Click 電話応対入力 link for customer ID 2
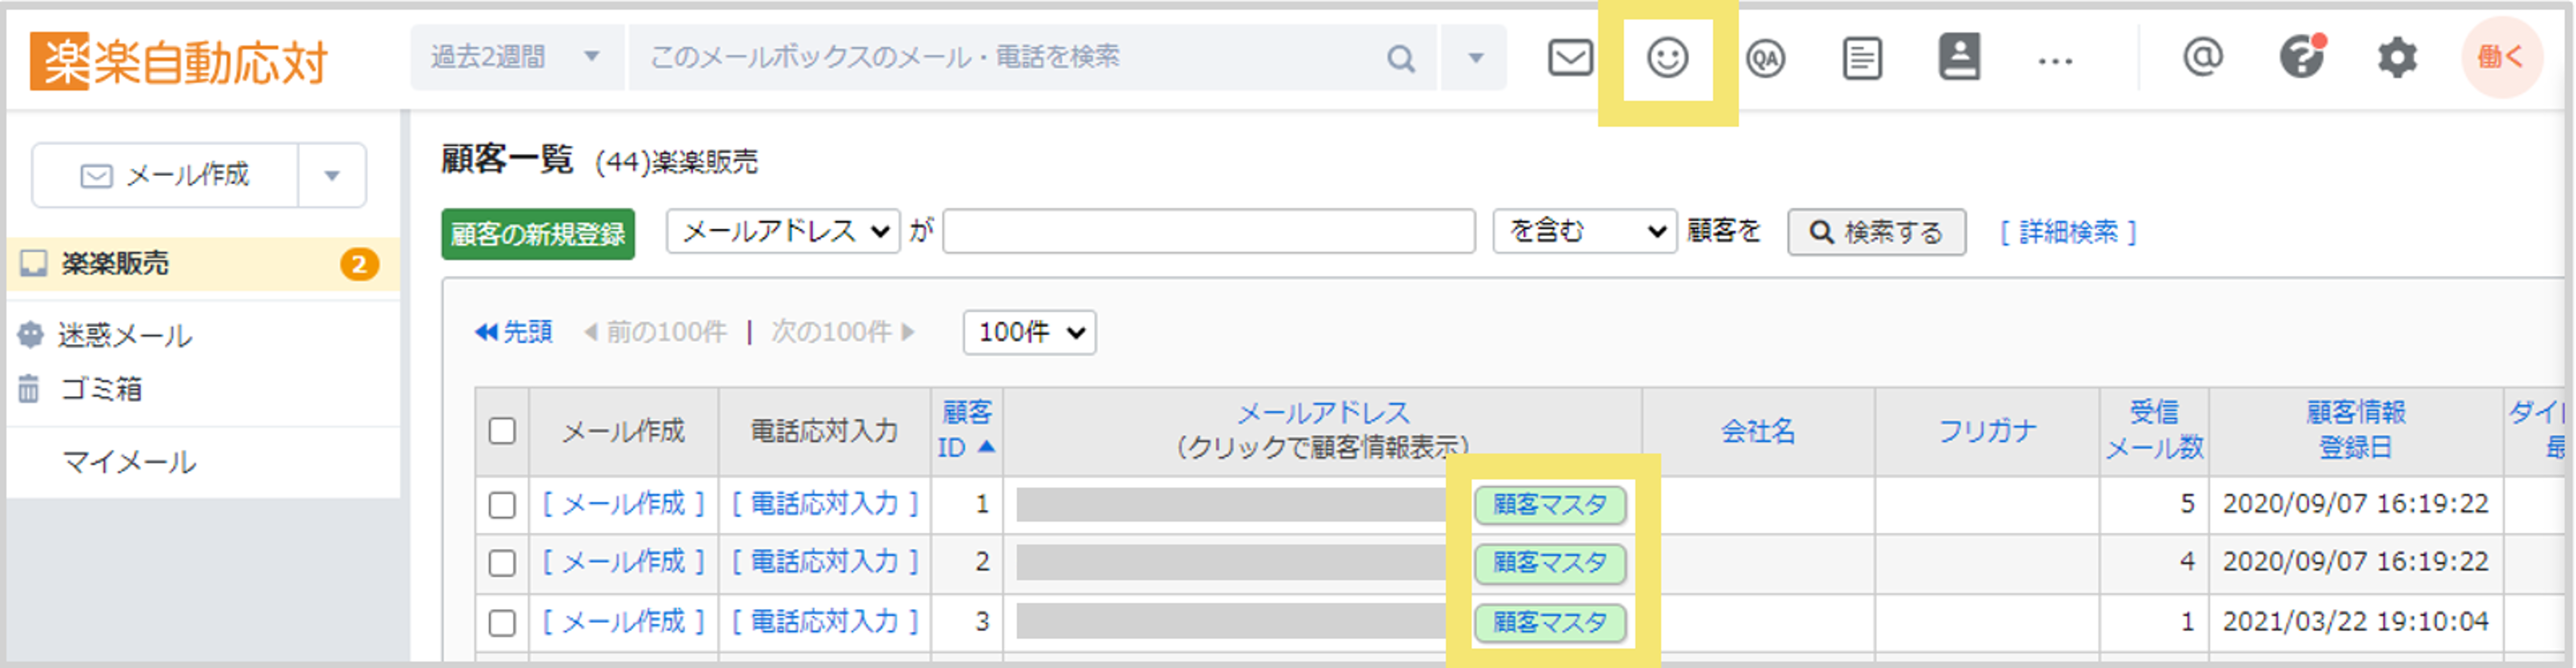 point(824,562)
